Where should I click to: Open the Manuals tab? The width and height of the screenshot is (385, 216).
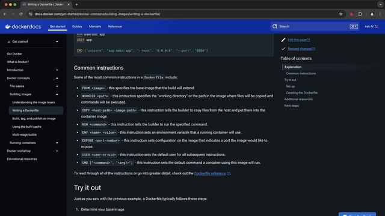click(x=95, y=26)
